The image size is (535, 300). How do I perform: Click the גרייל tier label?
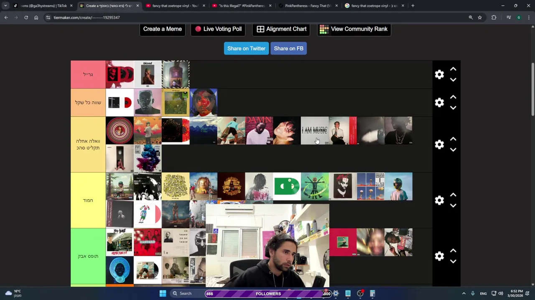(88, 75)
